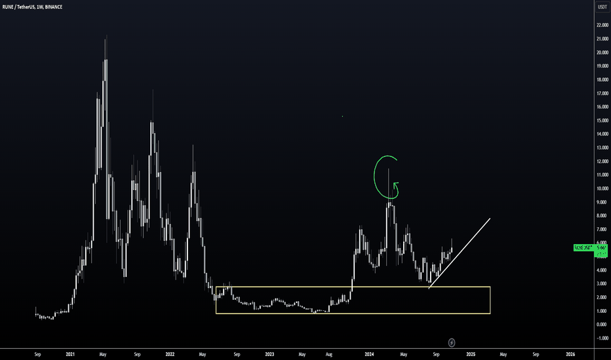Click the 4.000 price axis label
The image size is (611, 360).
click(x=603, y=270)
